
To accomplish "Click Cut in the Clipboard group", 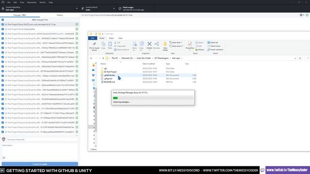I will tap(117, 43).
